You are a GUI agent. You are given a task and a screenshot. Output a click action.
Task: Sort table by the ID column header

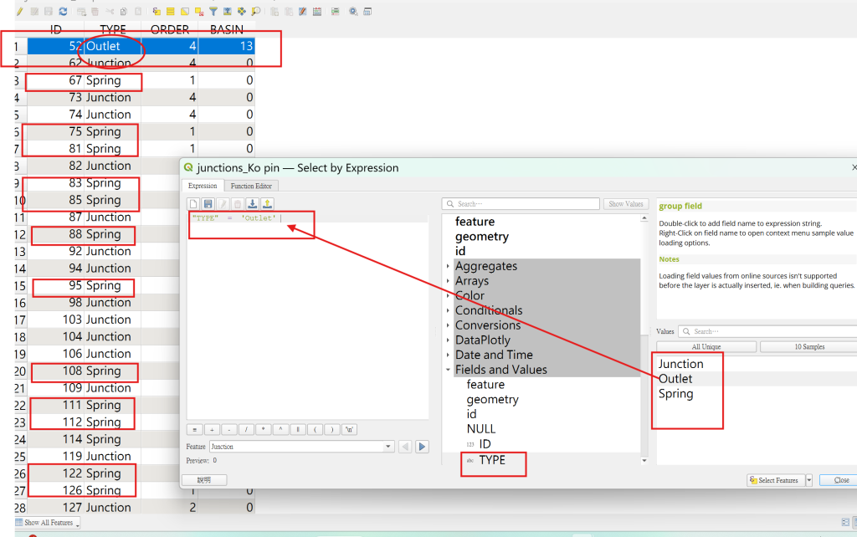click(x=56, y=29)
